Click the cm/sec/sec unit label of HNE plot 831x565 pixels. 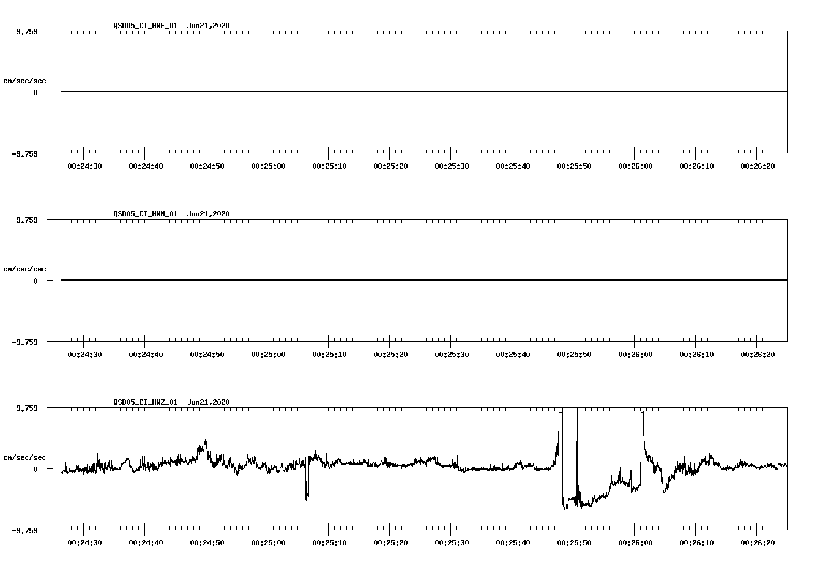(x=24, y=81)
